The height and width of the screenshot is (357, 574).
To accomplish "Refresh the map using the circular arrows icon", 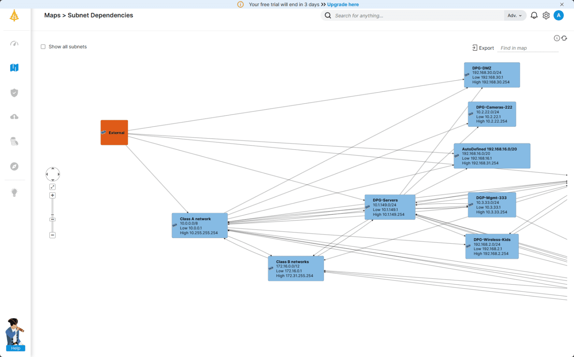I will tap(564, 38).
